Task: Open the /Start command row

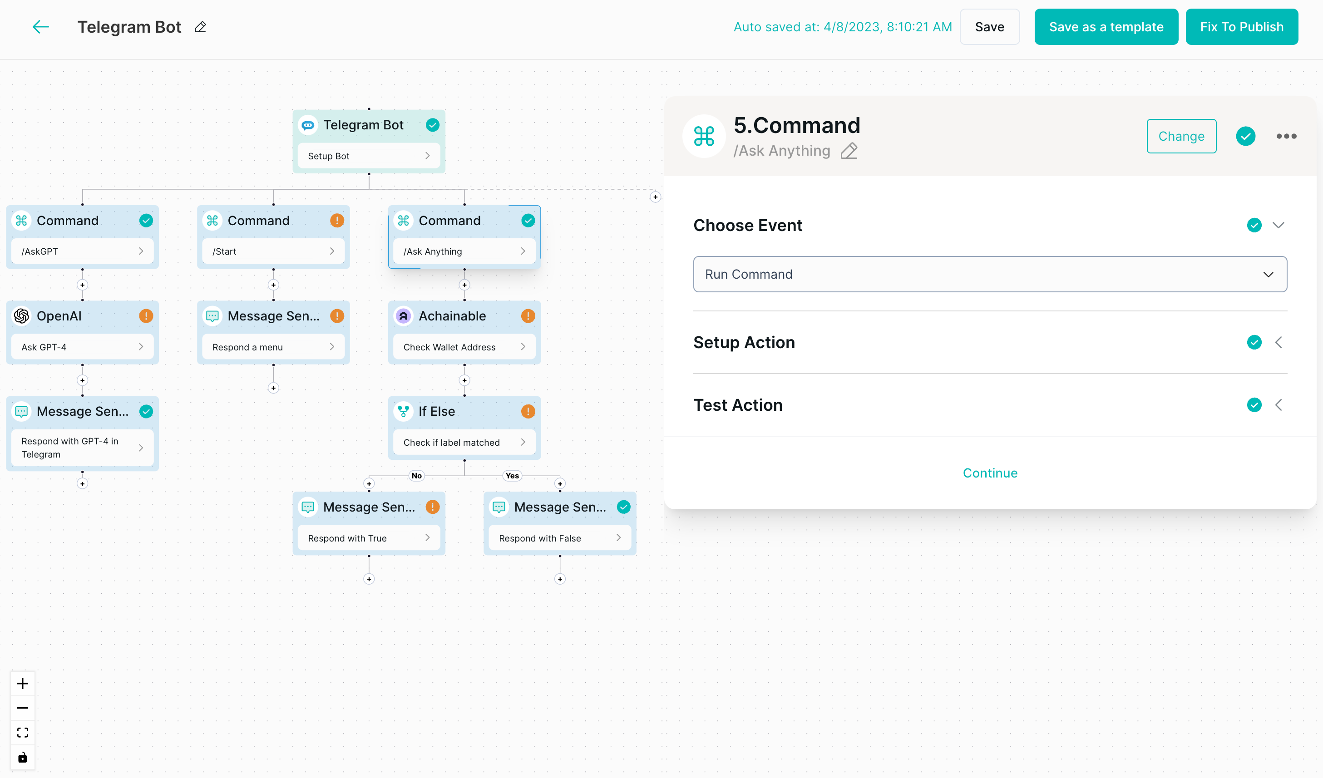Action: (x=273, y=251)
